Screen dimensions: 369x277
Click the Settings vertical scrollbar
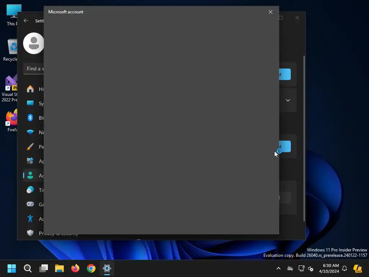304,138
